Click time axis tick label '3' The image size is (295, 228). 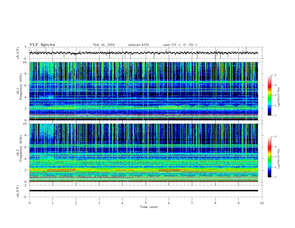pos(99,203)
